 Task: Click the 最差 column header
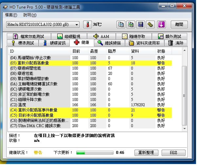tap(97, 51)
